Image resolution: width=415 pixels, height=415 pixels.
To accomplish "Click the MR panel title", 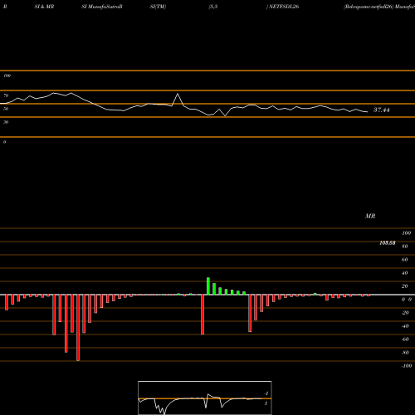I will click(370, 216).
